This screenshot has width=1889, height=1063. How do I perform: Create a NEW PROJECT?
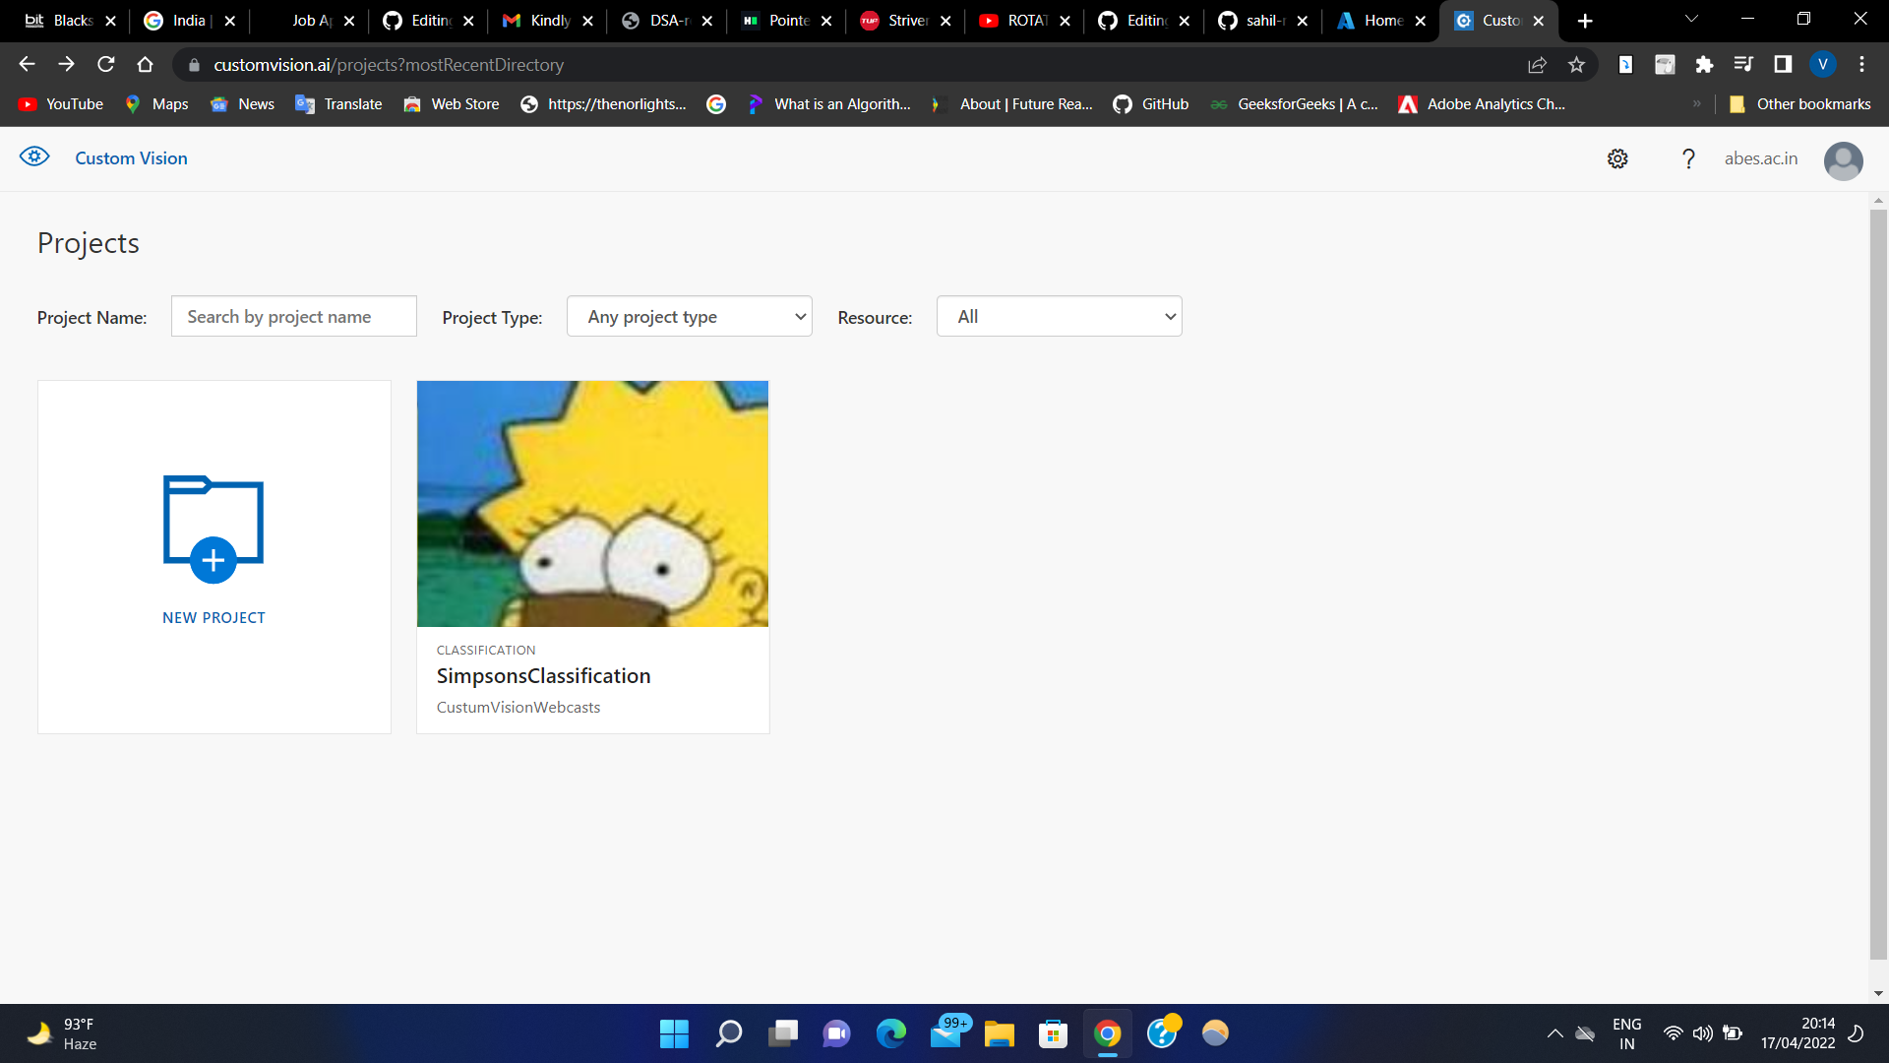[x=213, y=556]
